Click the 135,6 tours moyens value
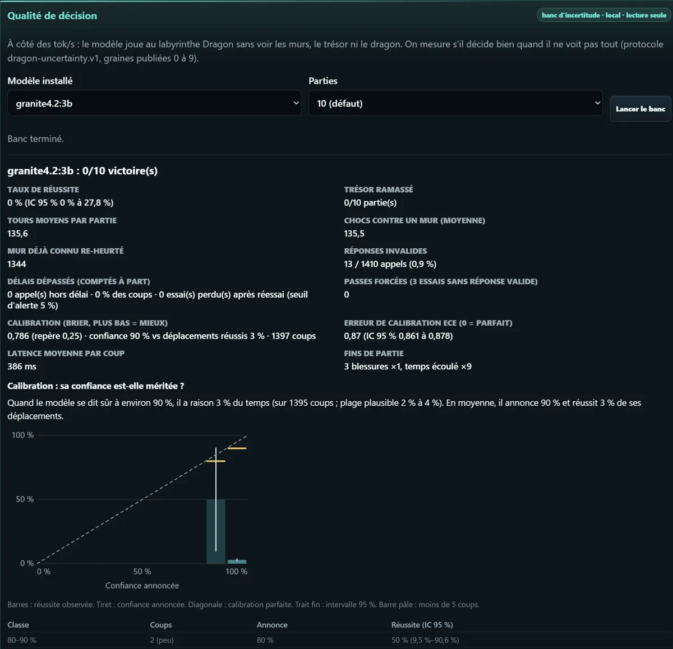The height and width of the screenshot is (649, 673). point(17,234)
